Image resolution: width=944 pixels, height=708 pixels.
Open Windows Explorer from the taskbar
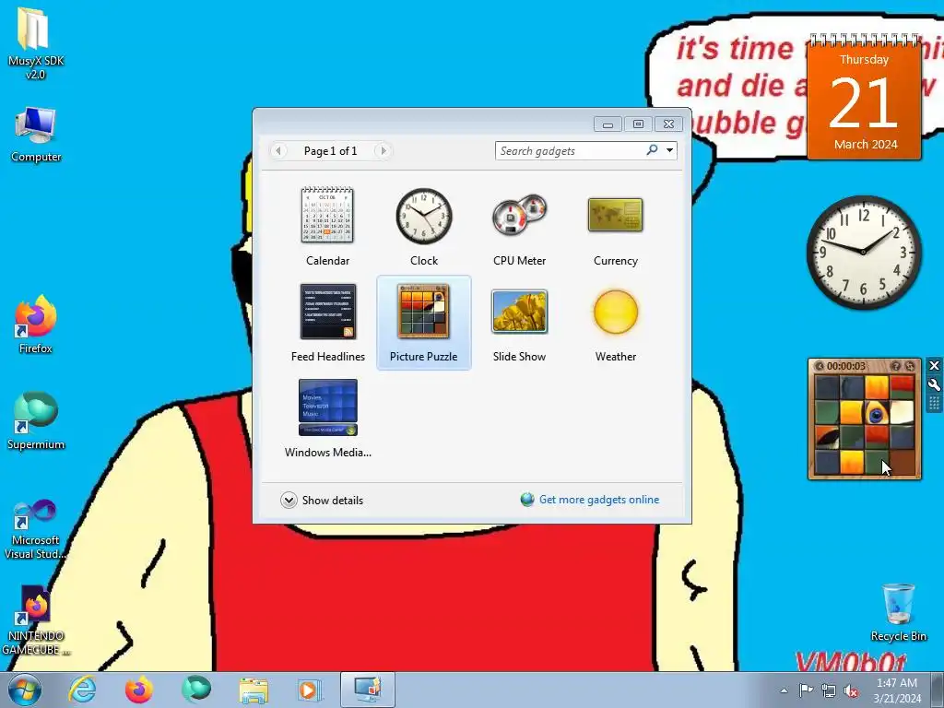(x=254, y=690)
